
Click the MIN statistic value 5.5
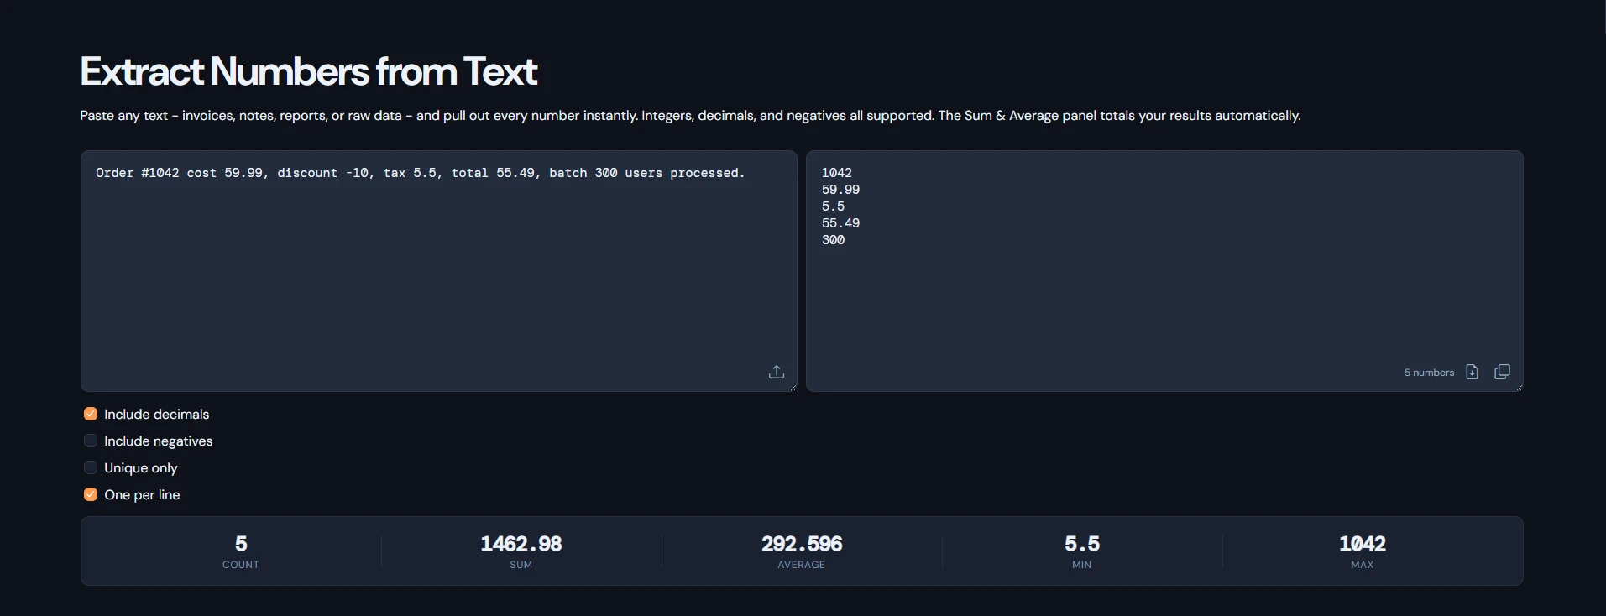[x=1082, y=544]
